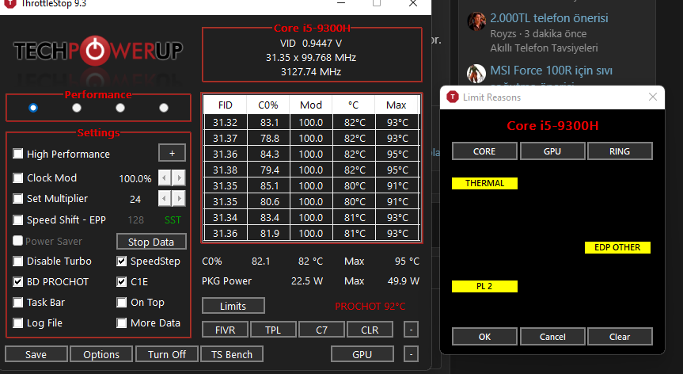
Task: Toggle the C1E checkbox
Action: coord(122,281)
